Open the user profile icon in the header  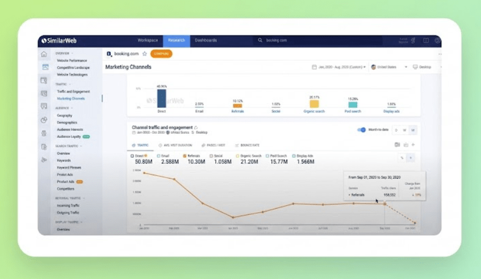tap(437, 40)
